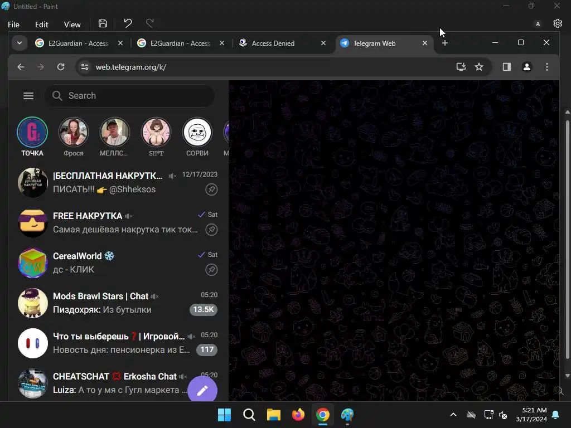Click pin icon on FREE НАКРУТКА chat
571x428 pixels.
click(x=211, y=229)
